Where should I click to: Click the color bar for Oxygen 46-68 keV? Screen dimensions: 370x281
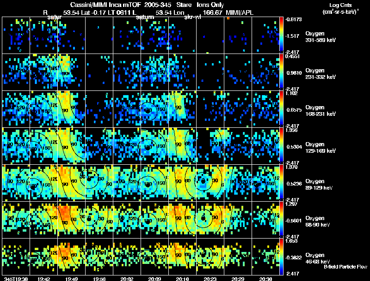coord(281,257)
